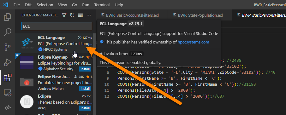This screenshot has width=286, height=115.
Task: Open the Search view in activity bar
Action: click(8, 32)
